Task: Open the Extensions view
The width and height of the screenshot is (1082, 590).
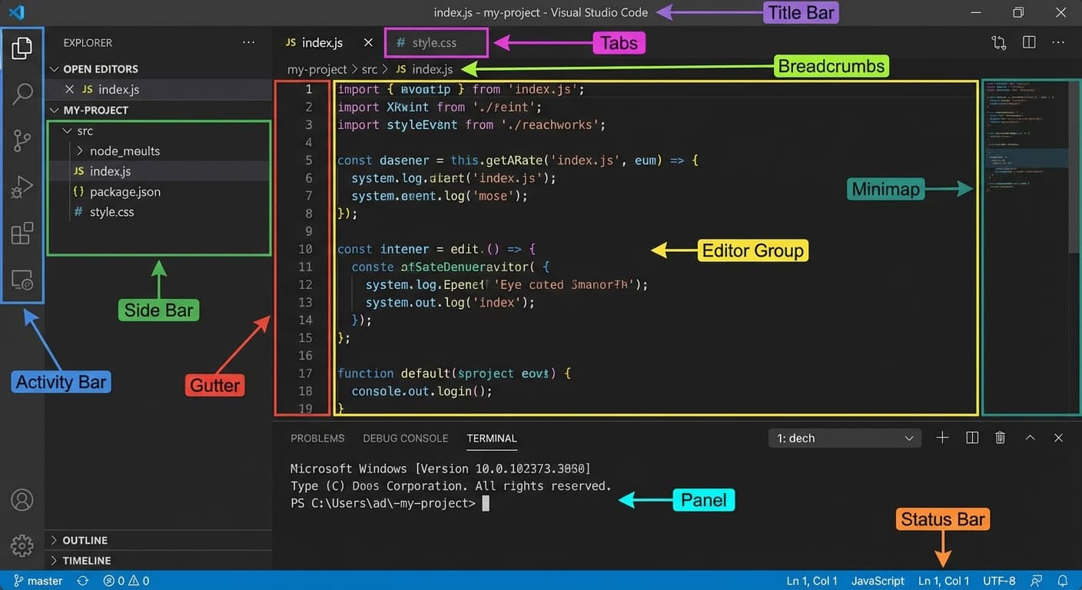Action: (x=22, y=233)
